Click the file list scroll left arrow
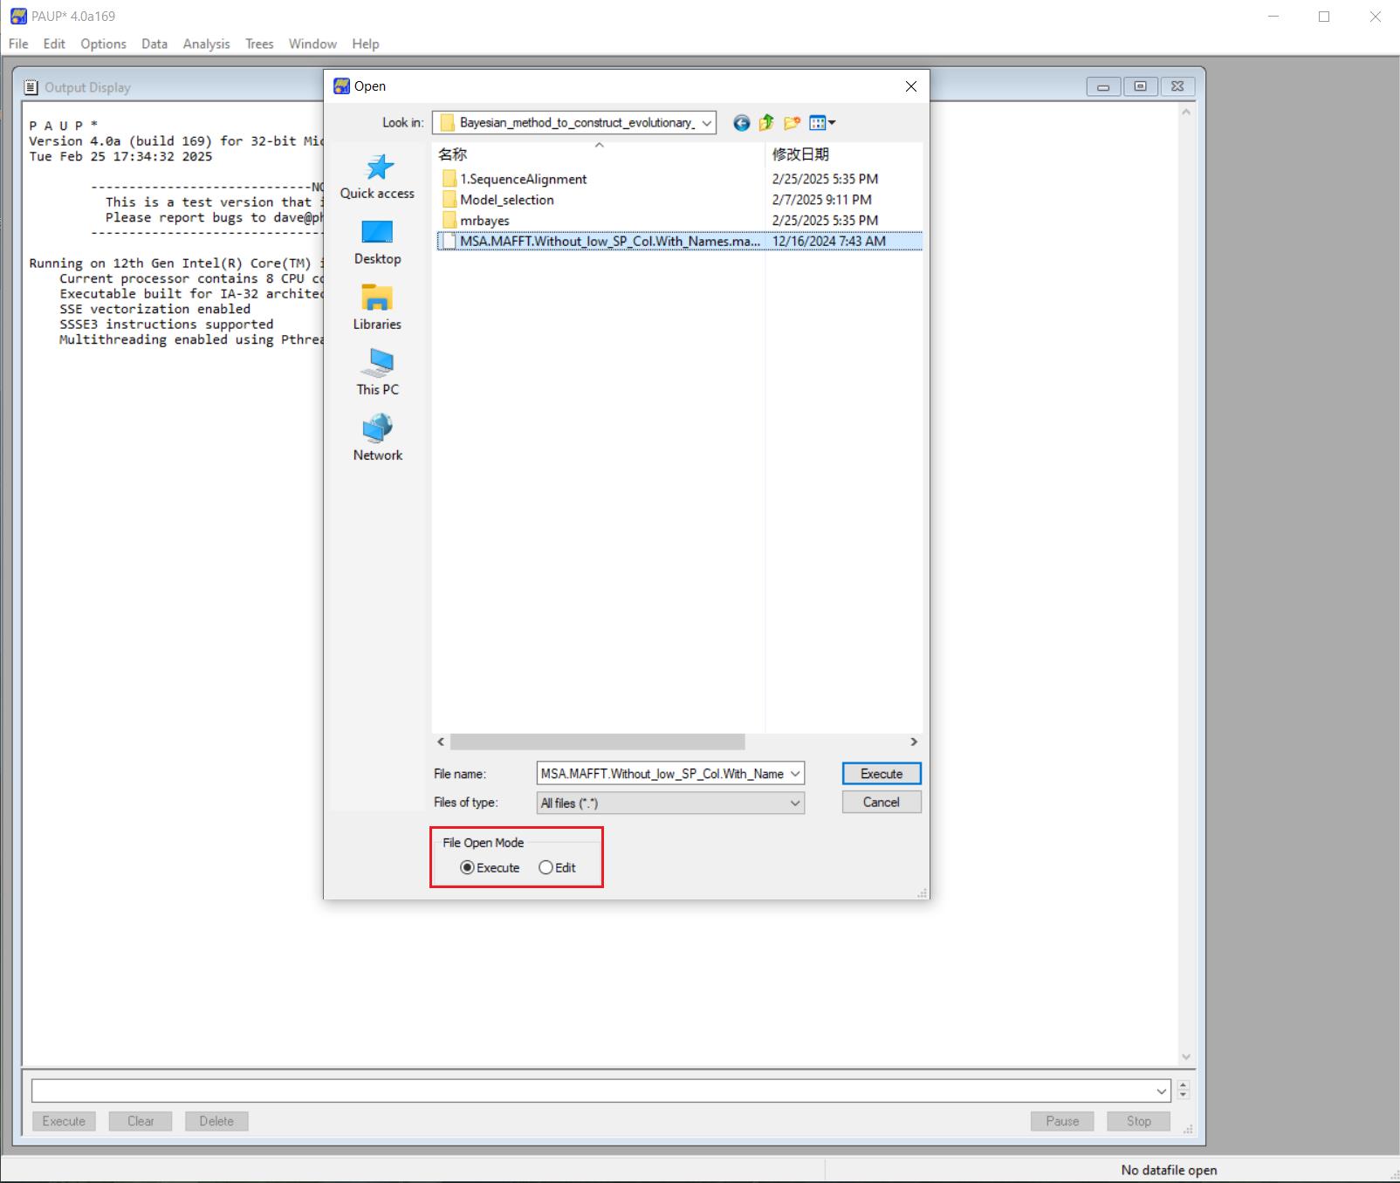The height and width of the screenshot is (1183, 1400). pyautogui.click(x=441, y=742)
